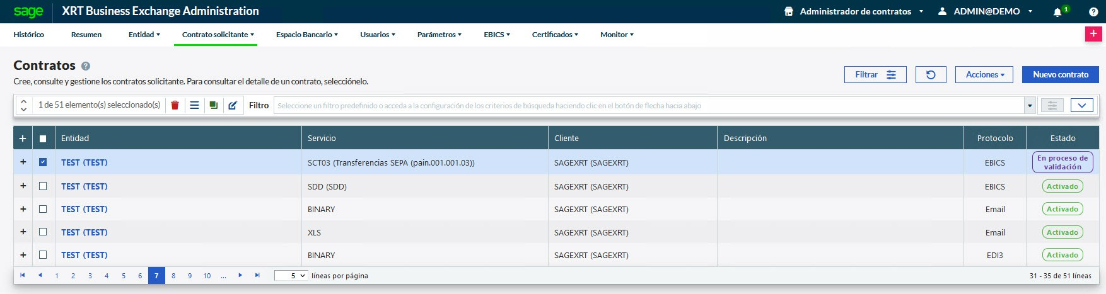1106x294 pixels.
Task: Open the TEST (TEST) link in SDD row
Action: pyautogui.click(x=84, y=186)
